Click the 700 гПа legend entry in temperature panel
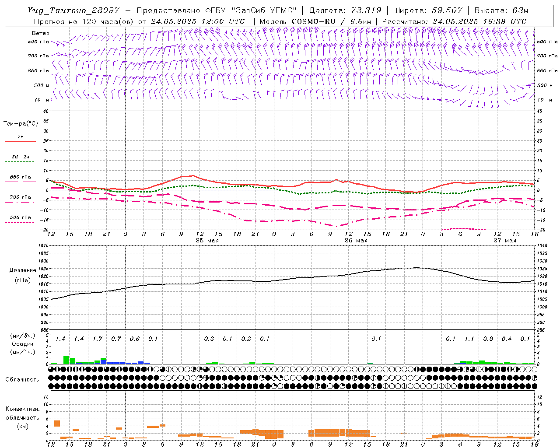This screenshot has width=560, height=448. pos(21,197)
